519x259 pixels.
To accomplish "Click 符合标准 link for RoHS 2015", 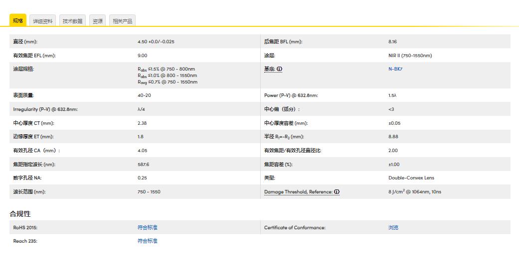I will pyautogui.click(x=148, y=228).
